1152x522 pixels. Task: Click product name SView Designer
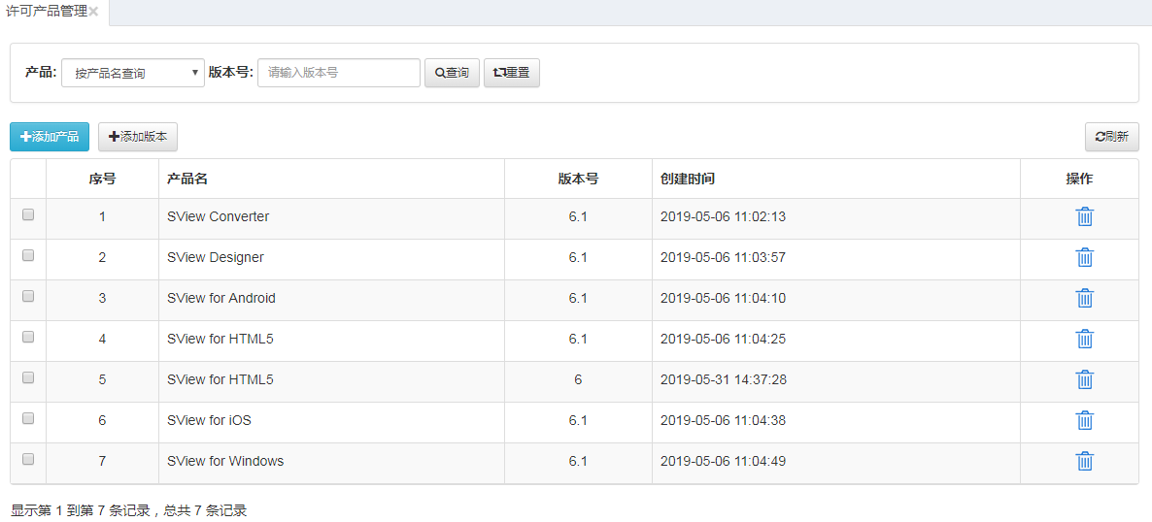(216, 258)
